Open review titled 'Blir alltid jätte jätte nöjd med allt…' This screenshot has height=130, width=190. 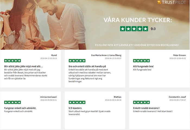point(24,66)
